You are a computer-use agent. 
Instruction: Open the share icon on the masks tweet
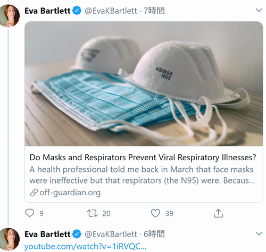218,213
